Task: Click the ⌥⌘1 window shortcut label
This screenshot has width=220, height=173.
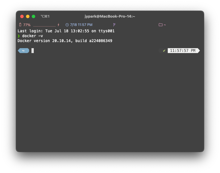Action: 45,16
